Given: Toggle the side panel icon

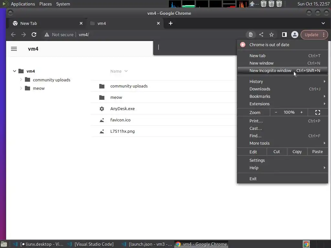Looking at the screenshot, I should pos(284,35).
